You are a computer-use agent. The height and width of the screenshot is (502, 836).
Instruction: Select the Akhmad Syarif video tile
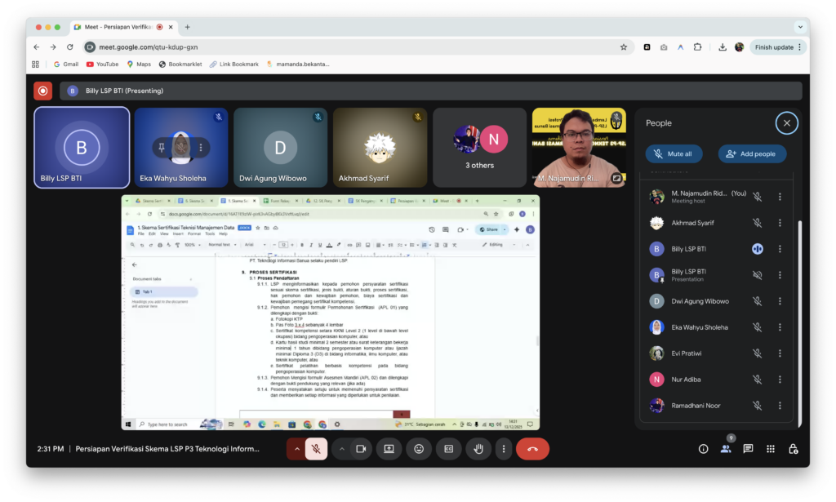[x=380, y=148]
